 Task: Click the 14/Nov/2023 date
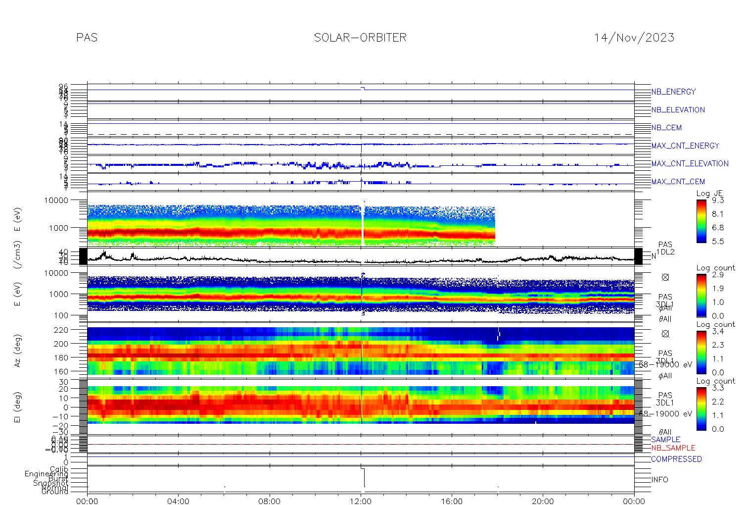634,38
